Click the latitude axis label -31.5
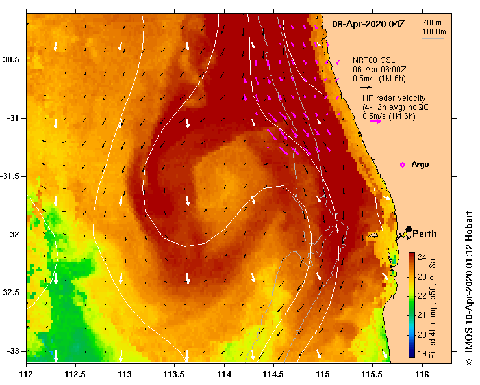This screenshot has width=480, height=385. [10, 176]
